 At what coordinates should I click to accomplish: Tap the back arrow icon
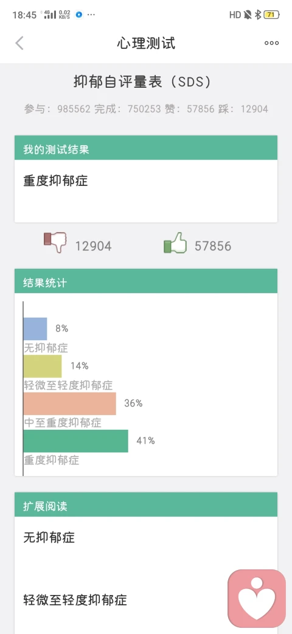tap(19, 43)
